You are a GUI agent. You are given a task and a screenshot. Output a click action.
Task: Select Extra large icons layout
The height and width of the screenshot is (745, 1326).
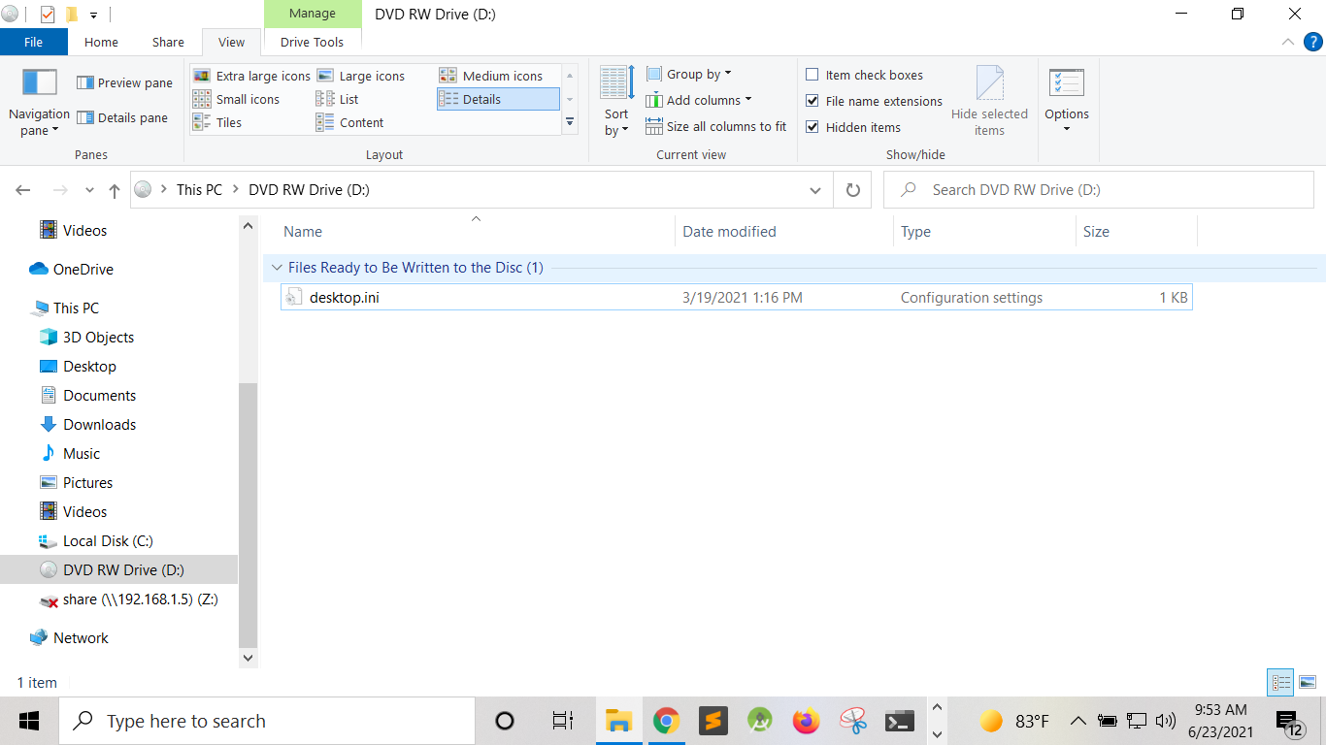pos(252,76)
